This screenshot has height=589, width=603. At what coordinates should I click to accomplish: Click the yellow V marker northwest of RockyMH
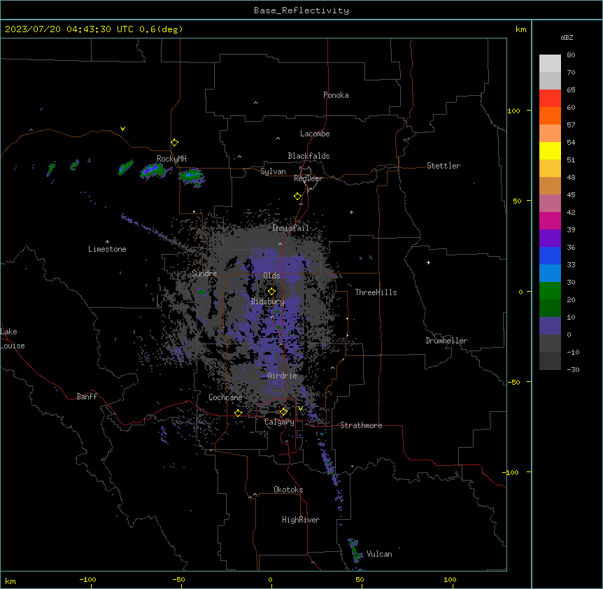(x=122, y=129)
